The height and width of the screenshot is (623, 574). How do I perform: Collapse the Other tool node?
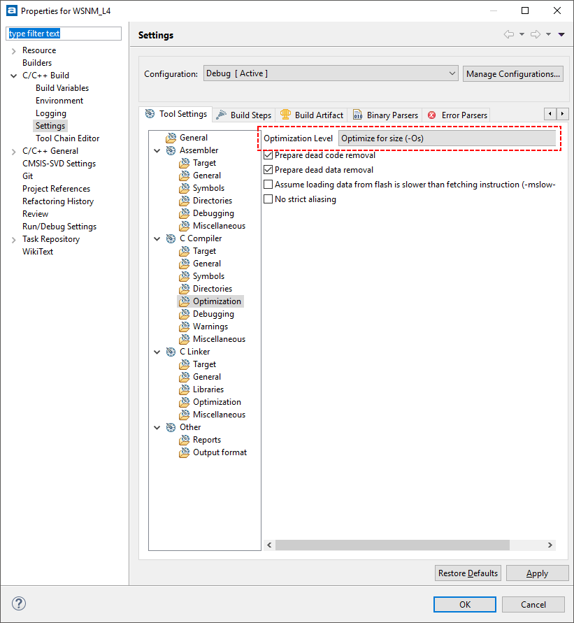tap(157, 427)
